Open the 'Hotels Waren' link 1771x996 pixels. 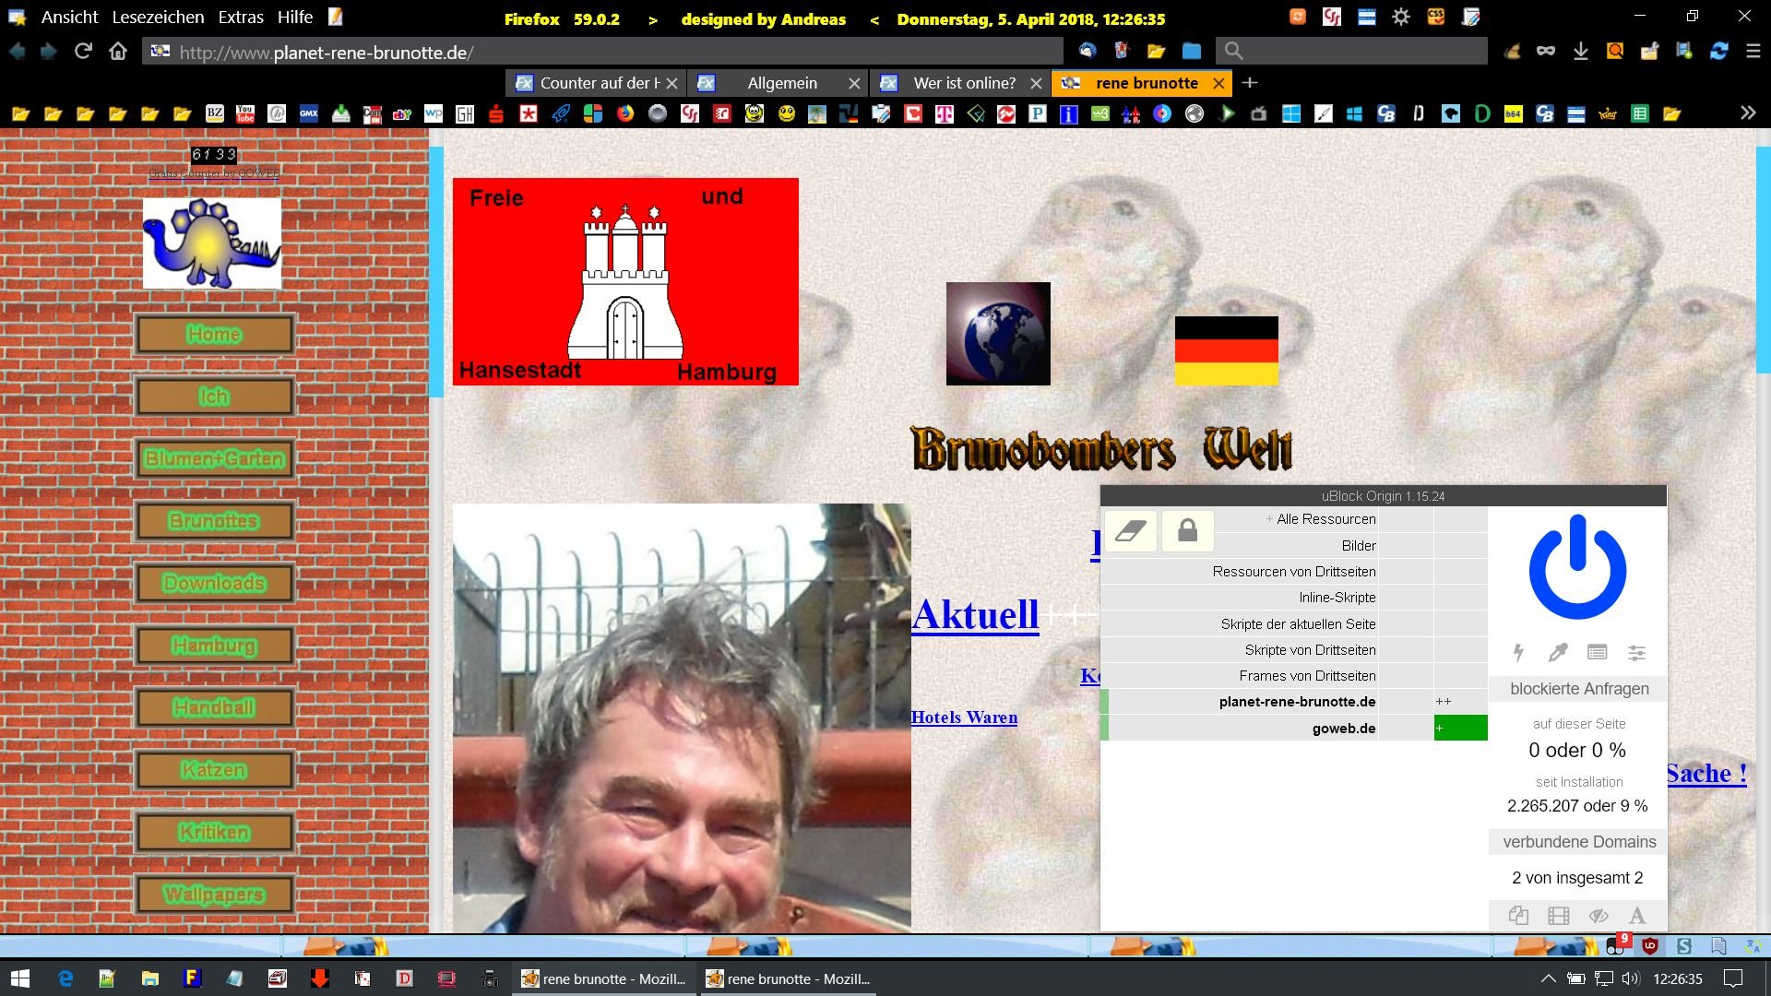click(964, 717)
